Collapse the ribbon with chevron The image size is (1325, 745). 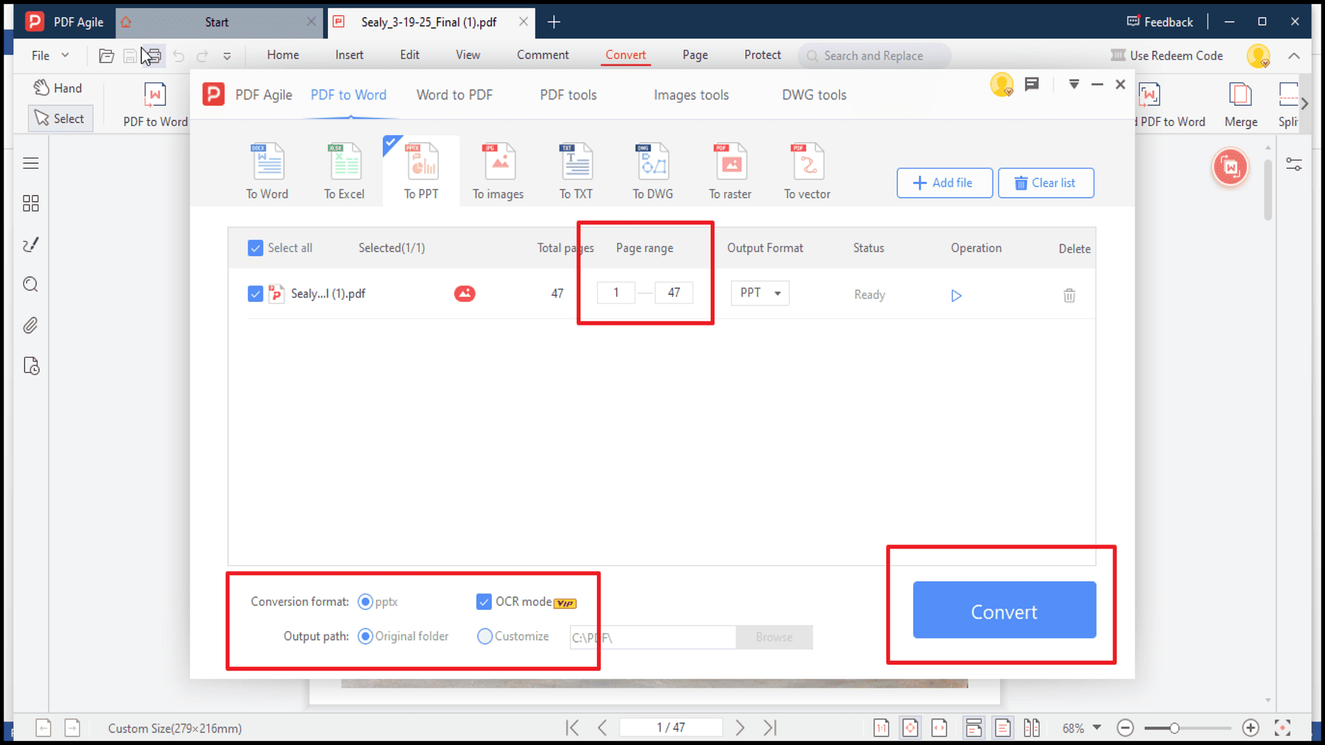click(x=1294, y=56)
